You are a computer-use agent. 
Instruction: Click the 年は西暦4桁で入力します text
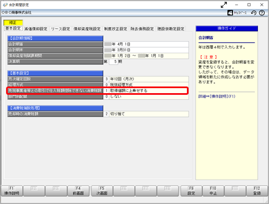222,47
